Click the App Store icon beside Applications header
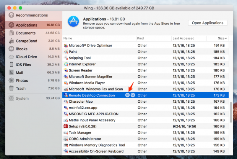 [73, 22]
